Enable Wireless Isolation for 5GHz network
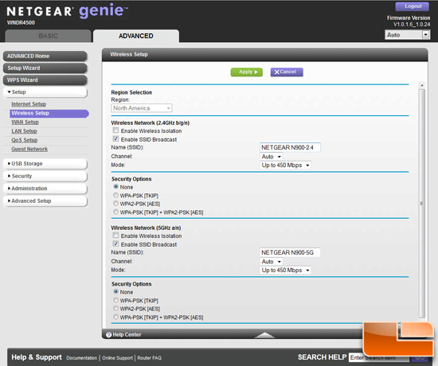Image resolution: width=438 pixels, height=366 pixels. point(115,236)
